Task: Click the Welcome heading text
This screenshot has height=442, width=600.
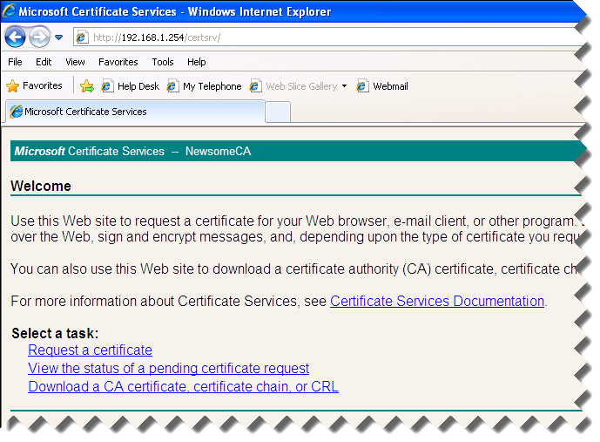Action: pos(41,187)
